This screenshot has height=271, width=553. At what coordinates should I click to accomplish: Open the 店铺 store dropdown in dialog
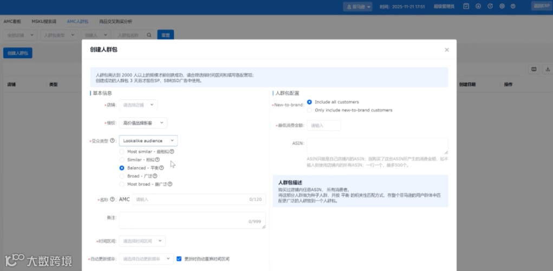coord(138,105)
